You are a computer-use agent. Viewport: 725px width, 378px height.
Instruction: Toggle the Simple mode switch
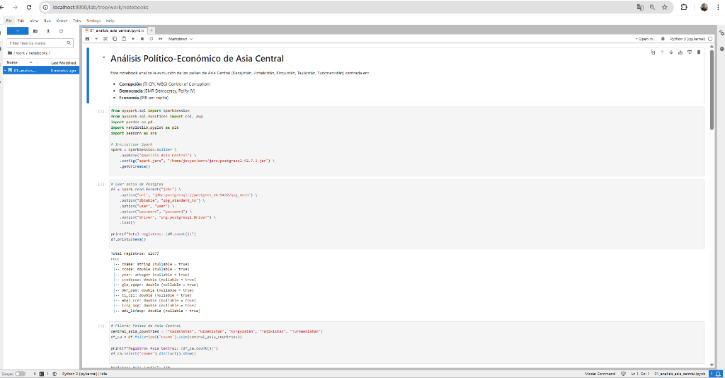point(20,373)
